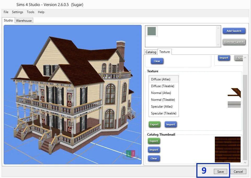Click the Add Swatch button
The width and height of the screenshot is (251, 178).
point(234,31)
